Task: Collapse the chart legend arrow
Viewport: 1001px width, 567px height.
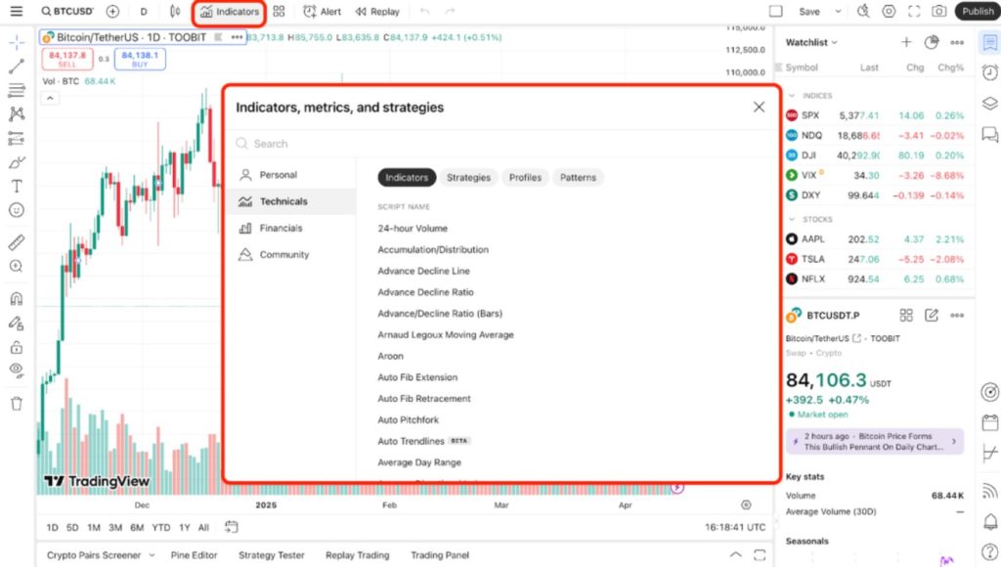Action: [x=50, y=98]
